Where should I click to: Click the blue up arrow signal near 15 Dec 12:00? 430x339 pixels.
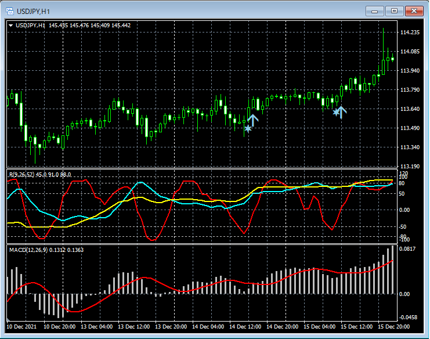341,112
